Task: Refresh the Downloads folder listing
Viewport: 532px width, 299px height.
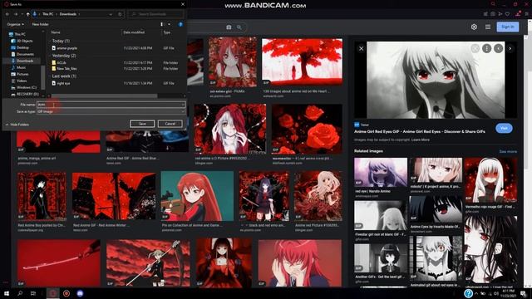Action: click(120, 14)
